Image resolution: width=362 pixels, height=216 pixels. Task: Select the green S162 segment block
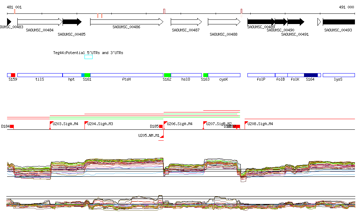[x=167, y=75]
